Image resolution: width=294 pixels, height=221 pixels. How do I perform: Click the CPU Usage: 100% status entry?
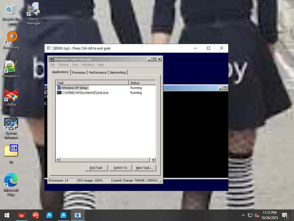pyautogui.click(x=93, y=180)
